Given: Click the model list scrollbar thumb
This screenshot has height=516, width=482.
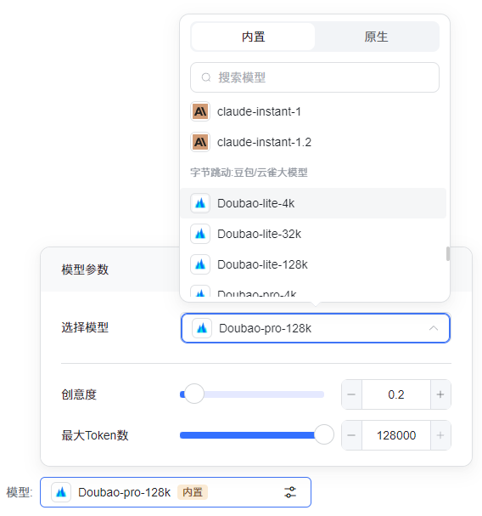Looking at the screenshot, I should pyautogui.click(x=447, y=253).
